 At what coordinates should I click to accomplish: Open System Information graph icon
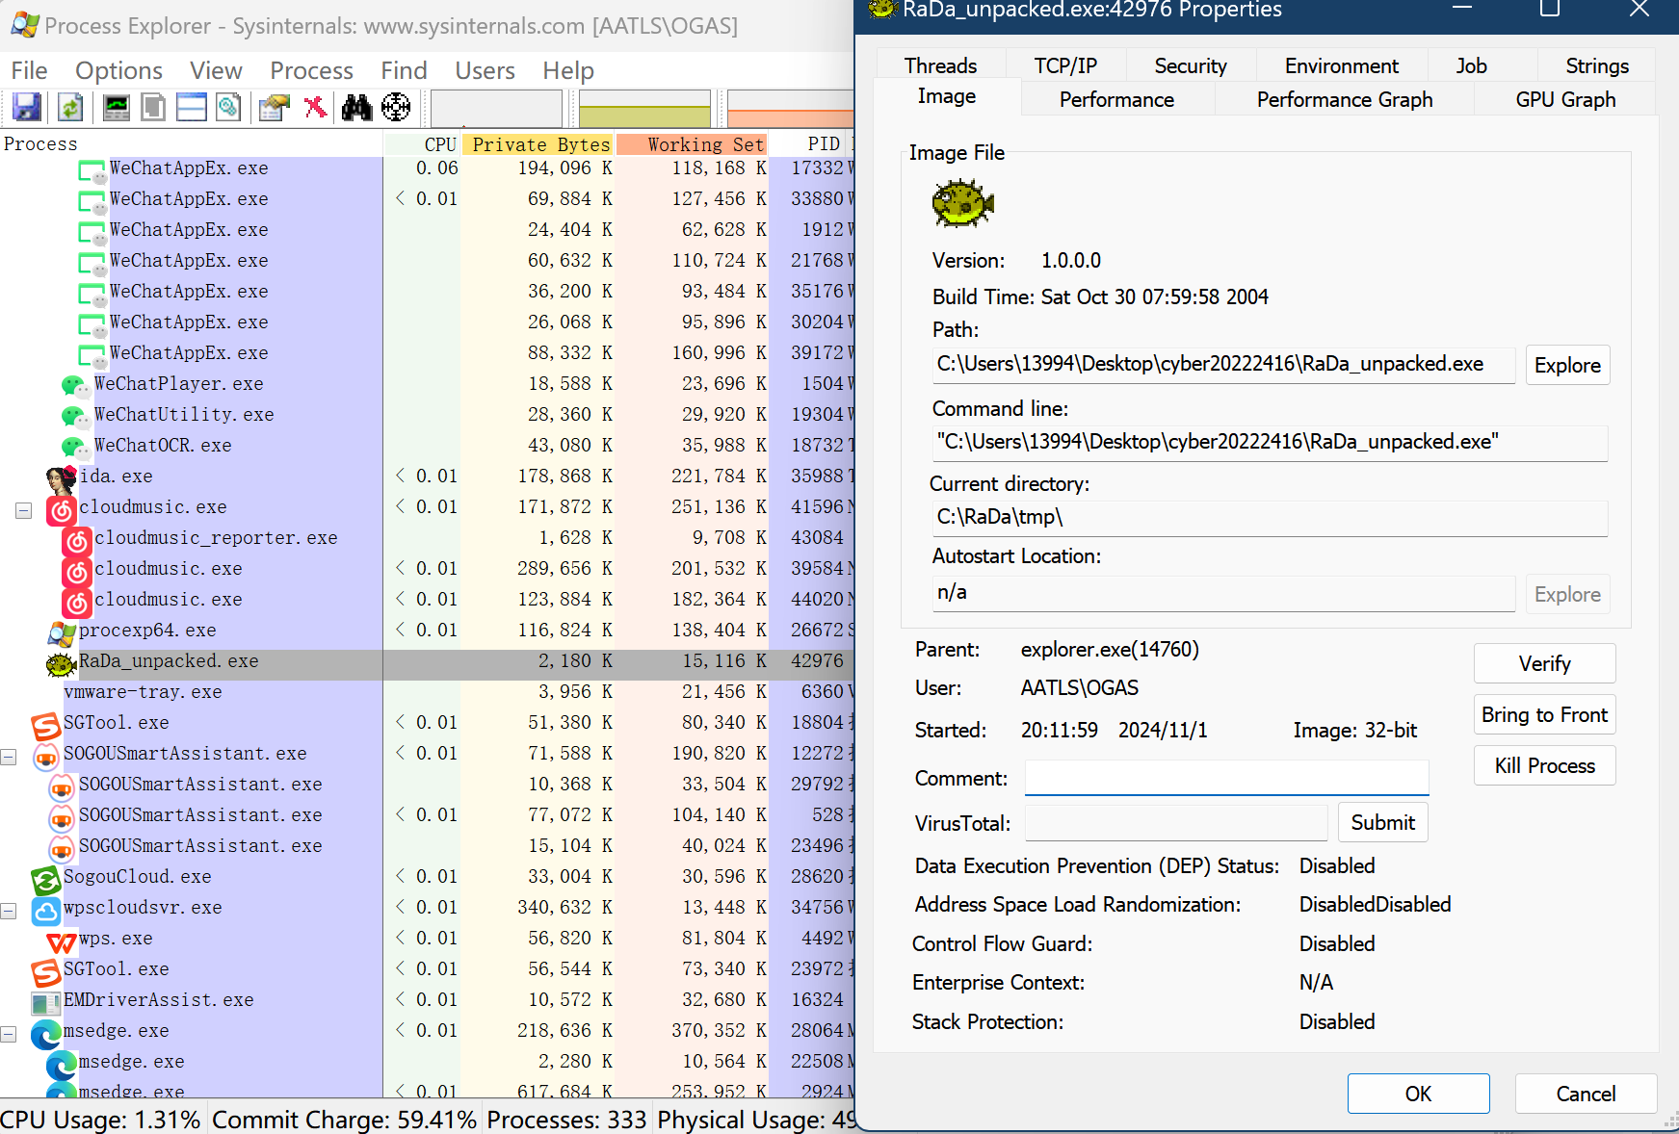point(117,107)
